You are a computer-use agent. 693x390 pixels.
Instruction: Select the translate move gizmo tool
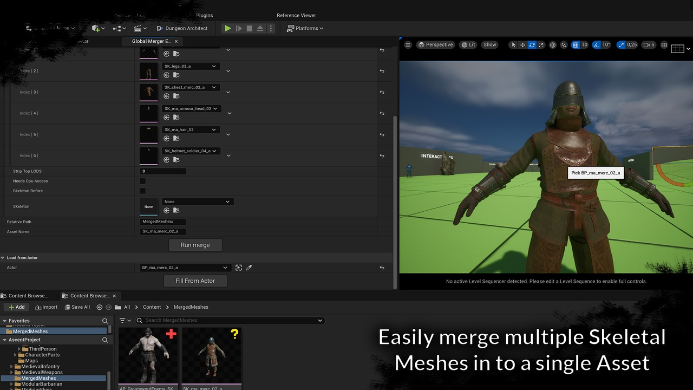522,45
